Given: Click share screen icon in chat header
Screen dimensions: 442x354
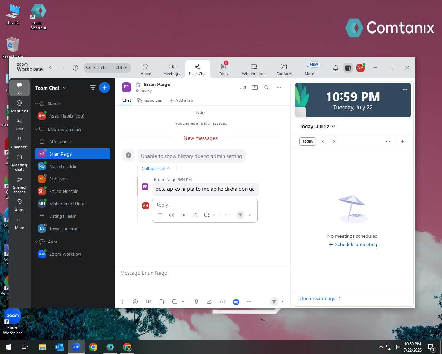Looking at the screenshot, I should click(255, 87).
